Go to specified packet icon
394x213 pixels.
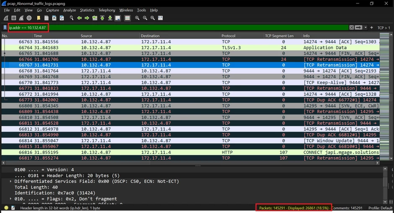(x=95, y=18)
